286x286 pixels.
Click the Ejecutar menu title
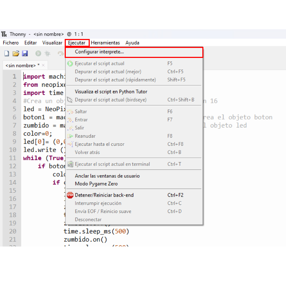77,43
